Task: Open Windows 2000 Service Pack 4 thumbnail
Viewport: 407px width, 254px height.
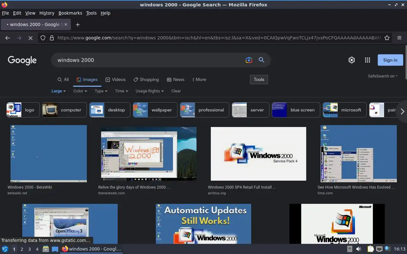Action: tap(259, 154)
